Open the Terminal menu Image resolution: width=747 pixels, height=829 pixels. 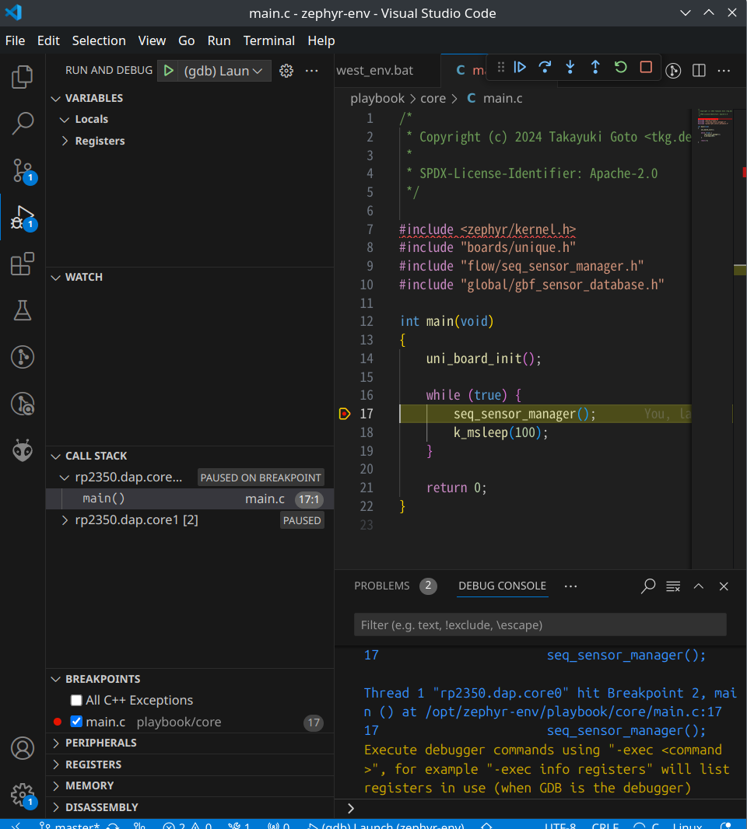[x=268, y=40]
